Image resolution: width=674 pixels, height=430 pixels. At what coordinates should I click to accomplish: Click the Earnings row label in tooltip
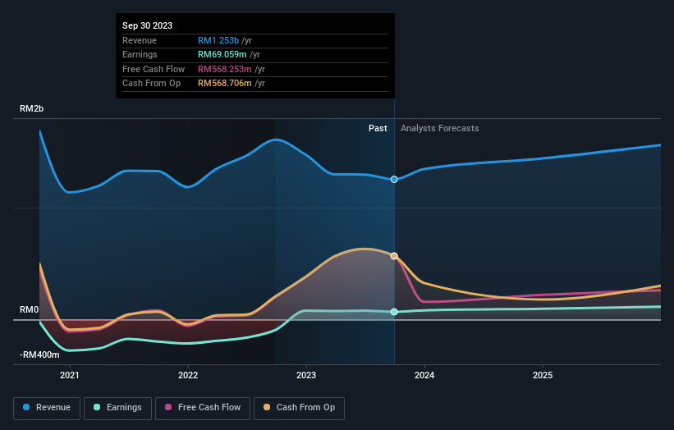coord(140,54)
